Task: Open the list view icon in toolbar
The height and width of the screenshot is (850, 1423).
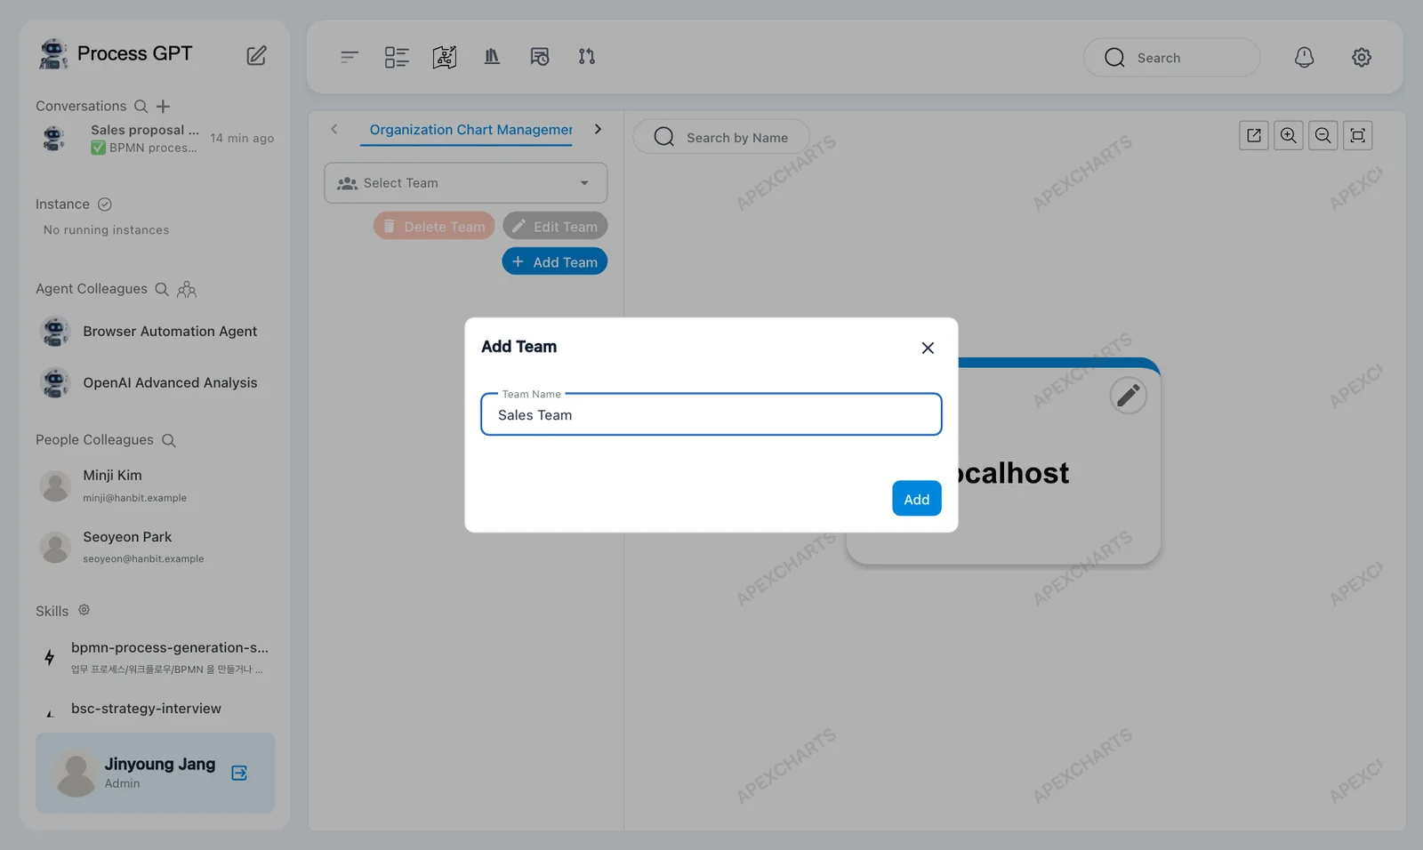Action: tap(397, 57)
